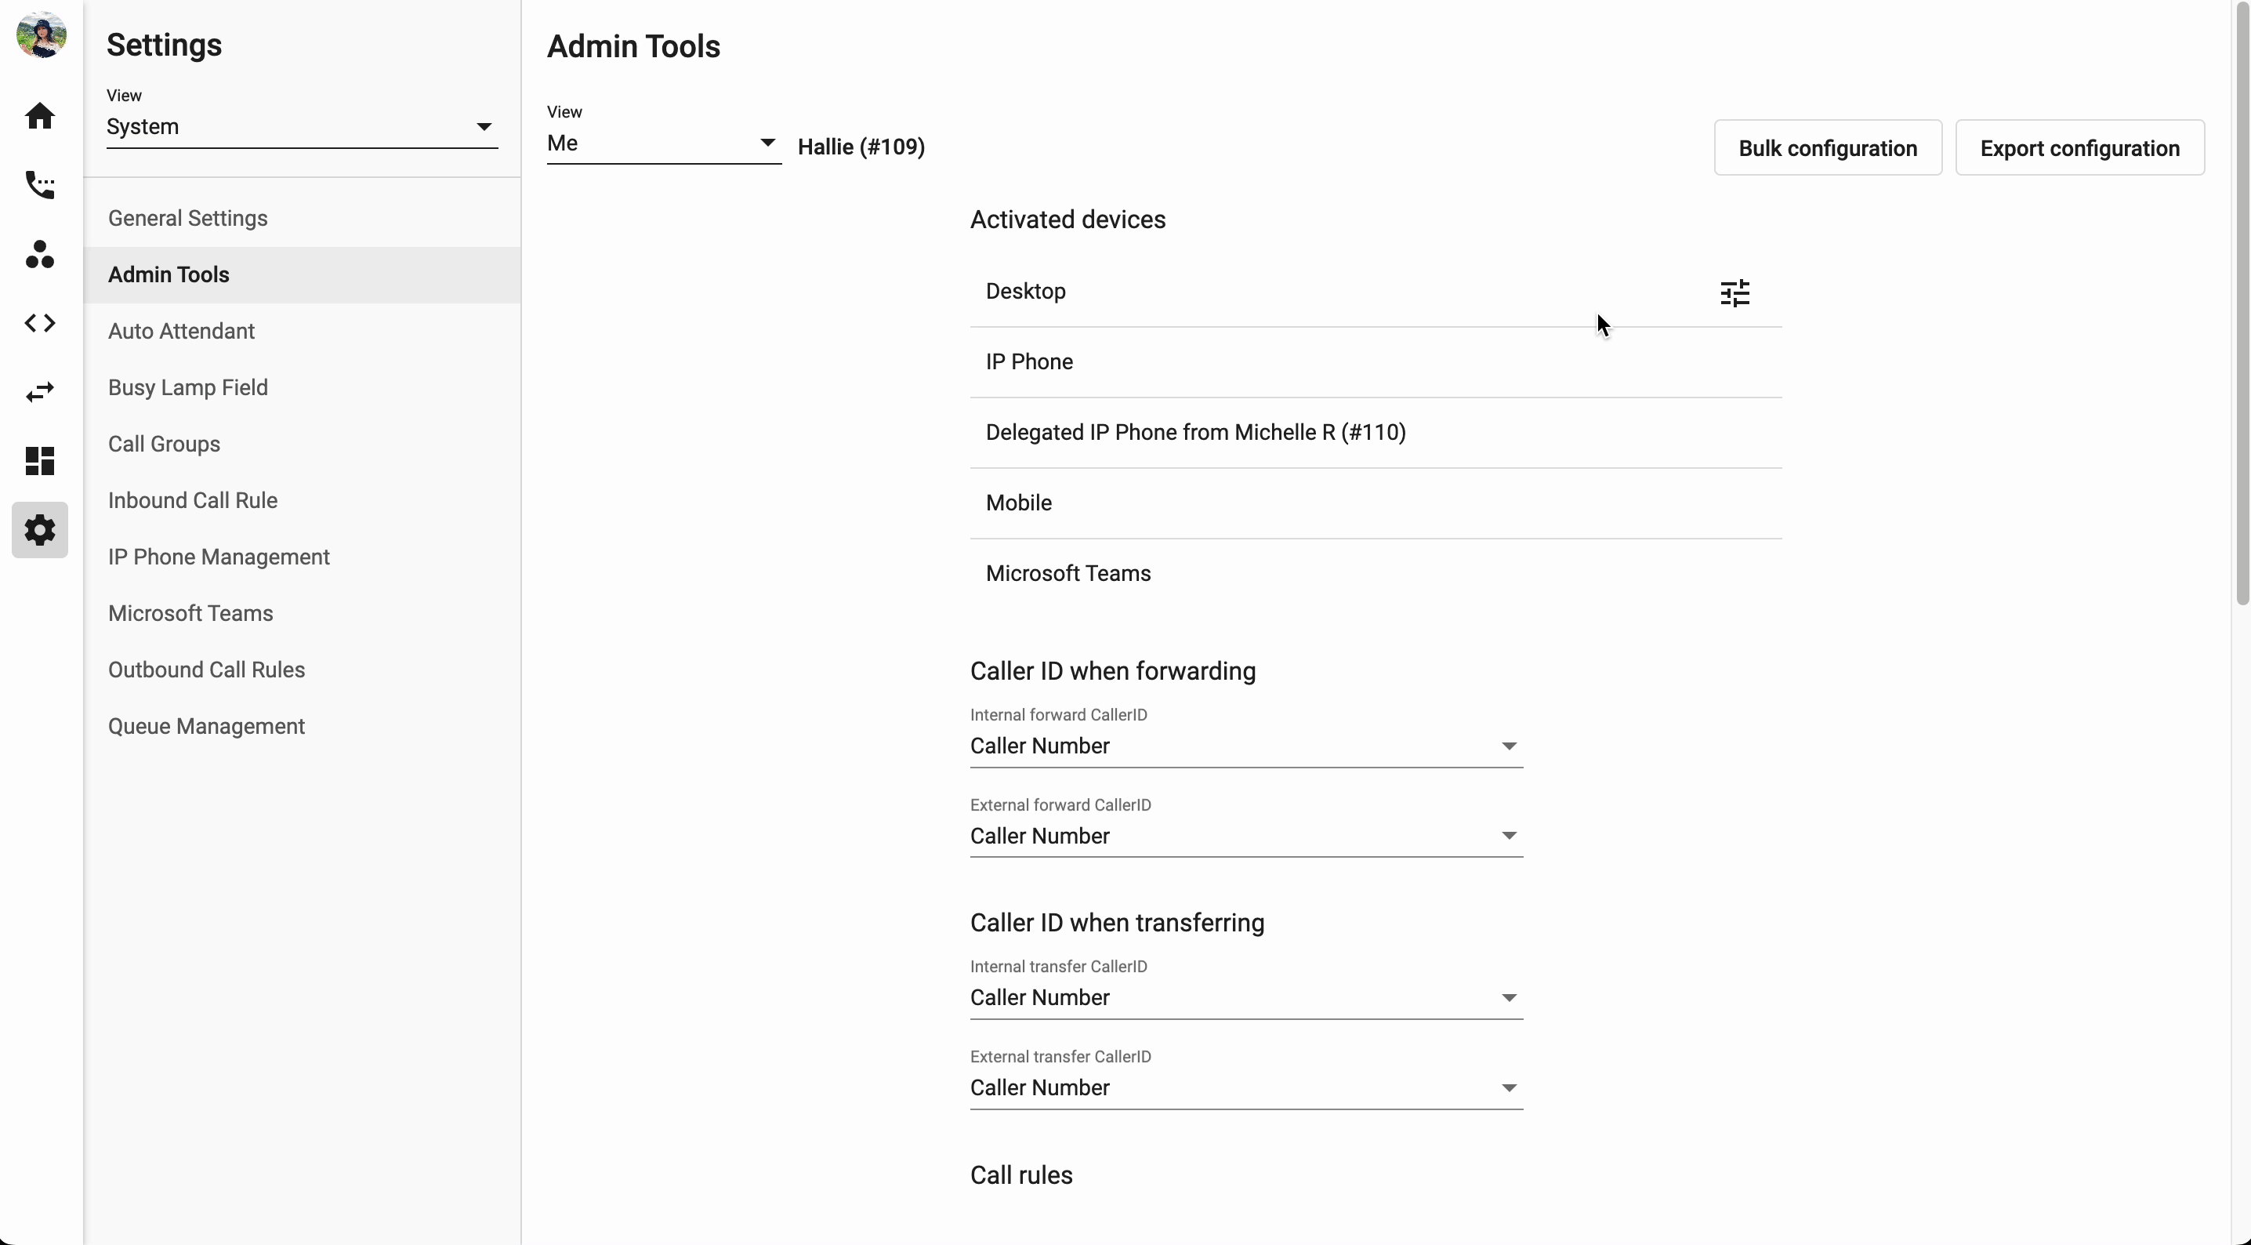
Task: Expand the Me view dropdown
Action: coord(662,143)
